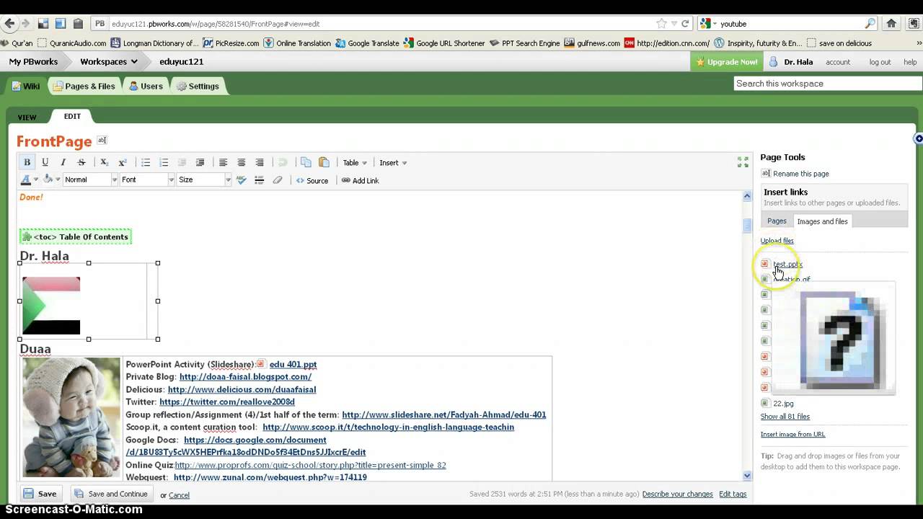Click rename icon beside FrontPage title
This screenshot has width=923, height=519.
tap(102, 140)
